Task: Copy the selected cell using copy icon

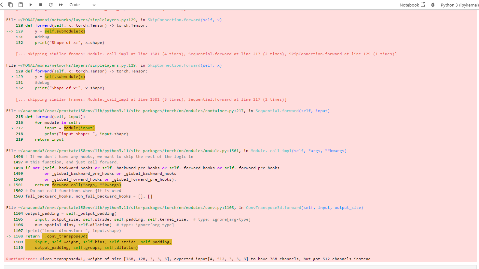Action: [x=10, y=5]
